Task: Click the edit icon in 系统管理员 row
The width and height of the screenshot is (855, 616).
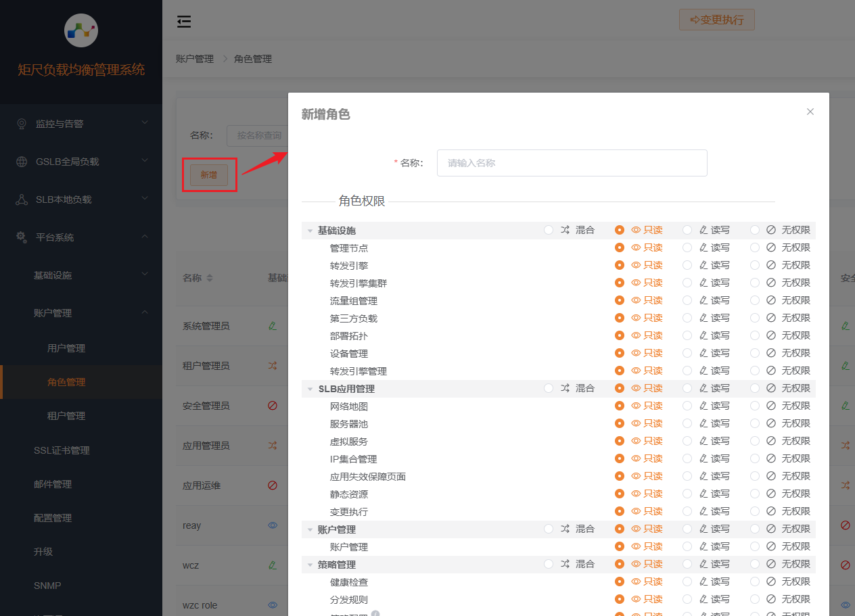Action: [273, 326]
